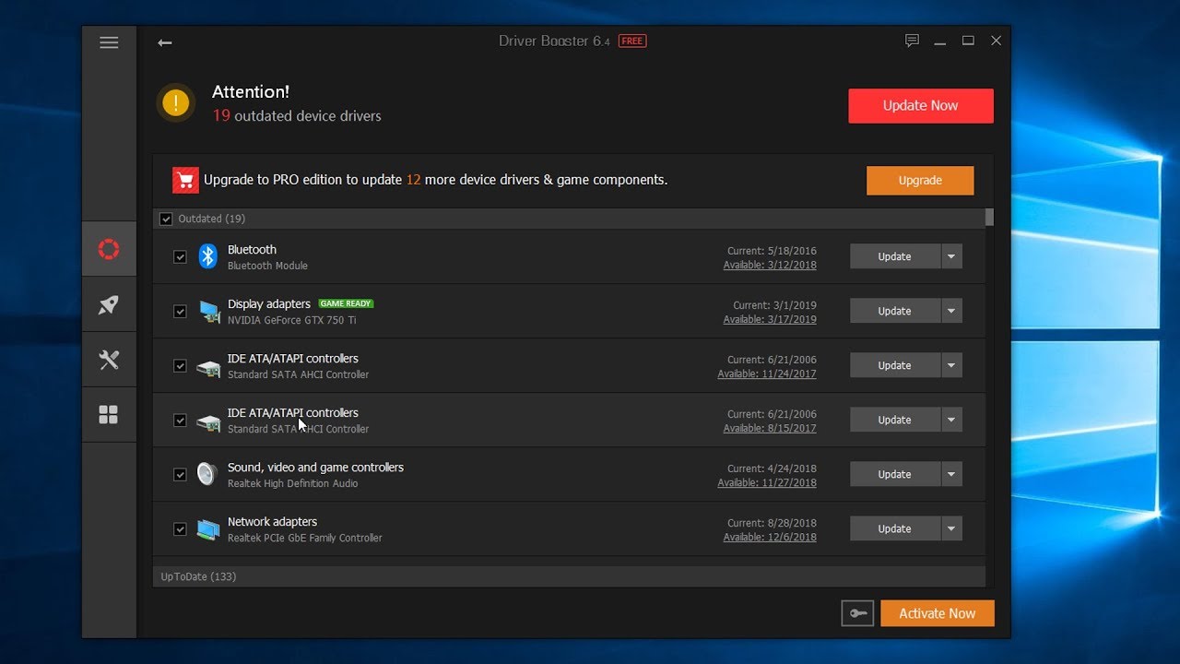Click the 'Driver Booster 6.4' title text

pos(554,41)
